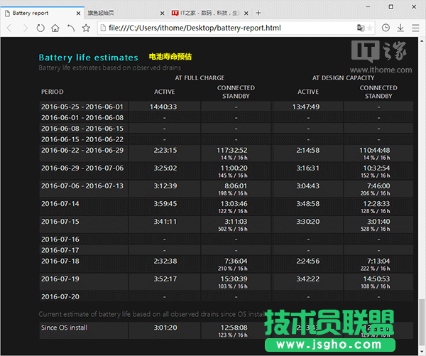Open browsing history clock icon
This screenshot has width=426, height=356.
386,28
